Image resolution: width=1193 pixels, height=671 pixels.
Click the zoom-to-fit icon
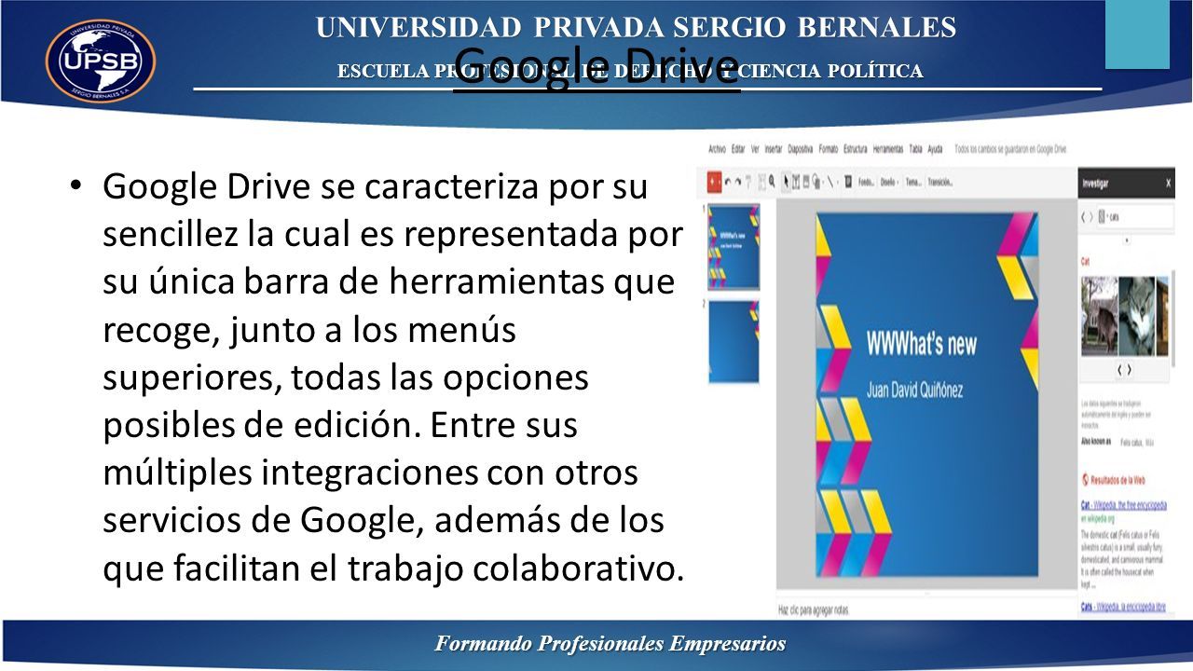click(x=762, y=182)
